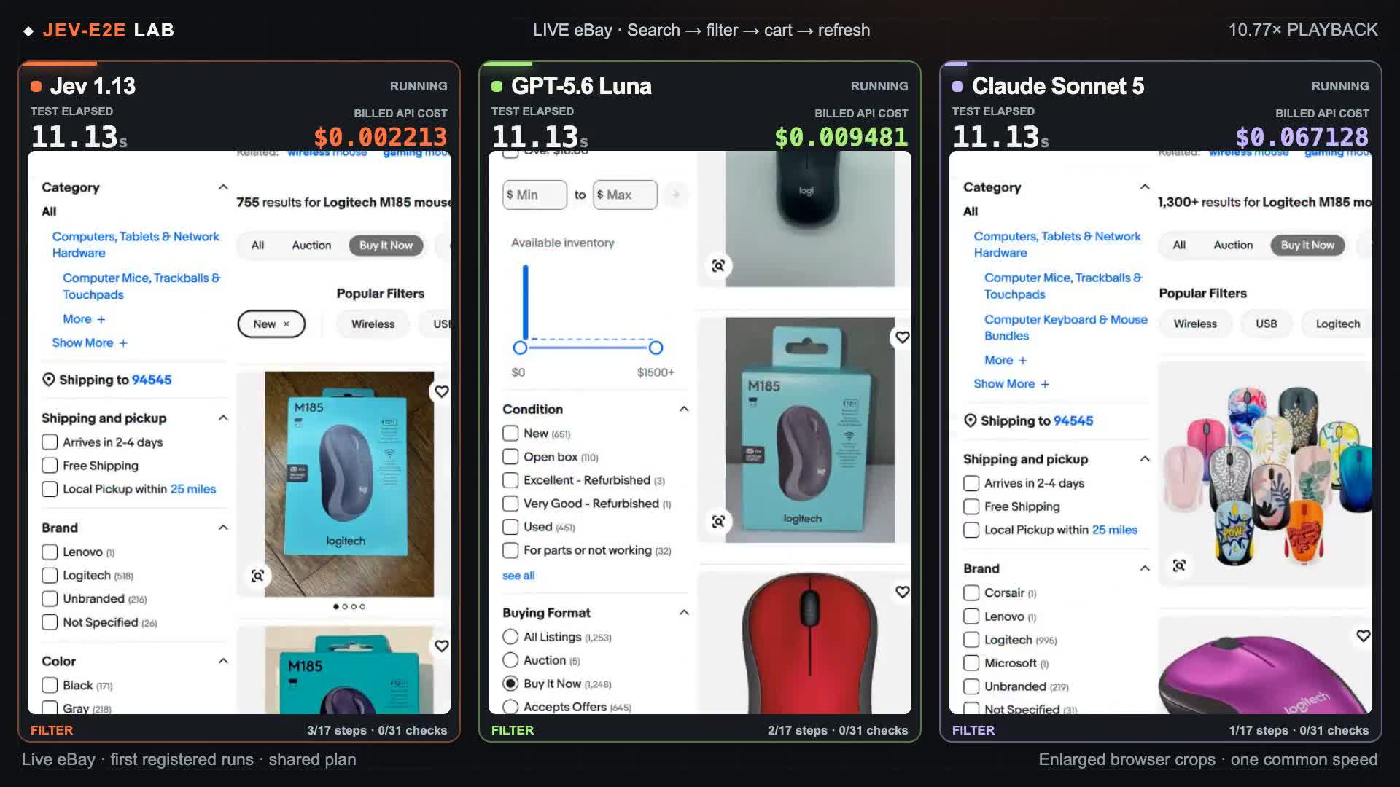The width and height of the screenshot is (1400, 787).
Task: Open Computer Keyboard & Mouse Bundles in Claude panel
Action: coord(1065,328)
